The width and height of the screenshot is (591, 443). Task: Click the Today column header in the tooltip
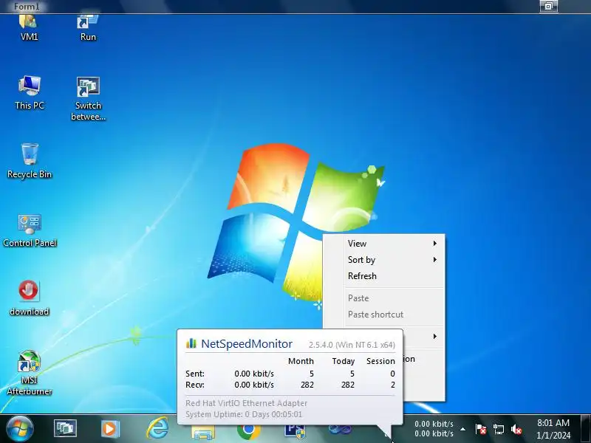pos(343,361)
